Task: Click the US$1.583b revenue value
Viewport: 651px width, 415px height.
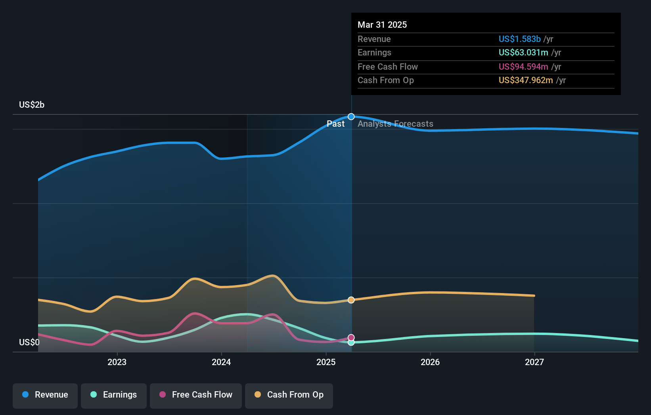Action: tap(520, 39)
